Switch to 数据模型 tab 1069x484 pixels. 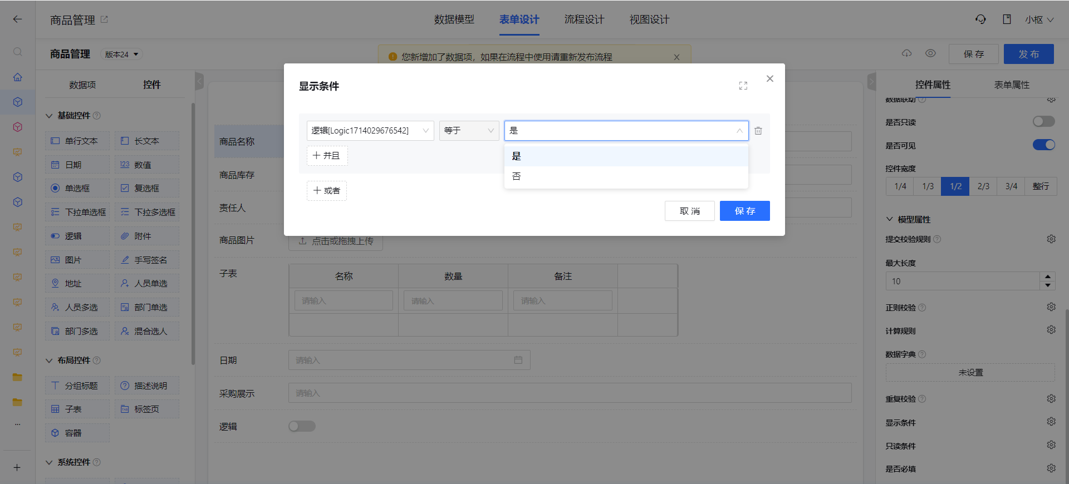click(454, 19)
